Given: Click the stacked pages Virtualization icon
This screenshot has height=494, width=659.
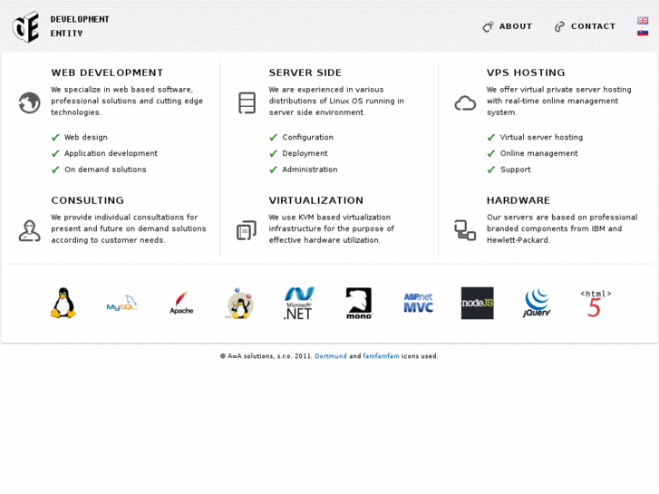Looking at the screenshot, I should click(247, 230).
